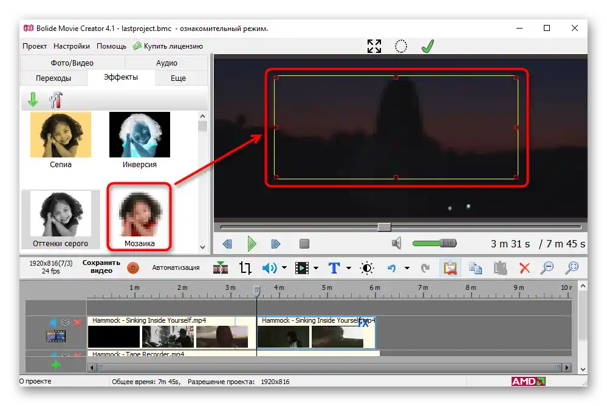Add a new track with green plus

[56, 365]
